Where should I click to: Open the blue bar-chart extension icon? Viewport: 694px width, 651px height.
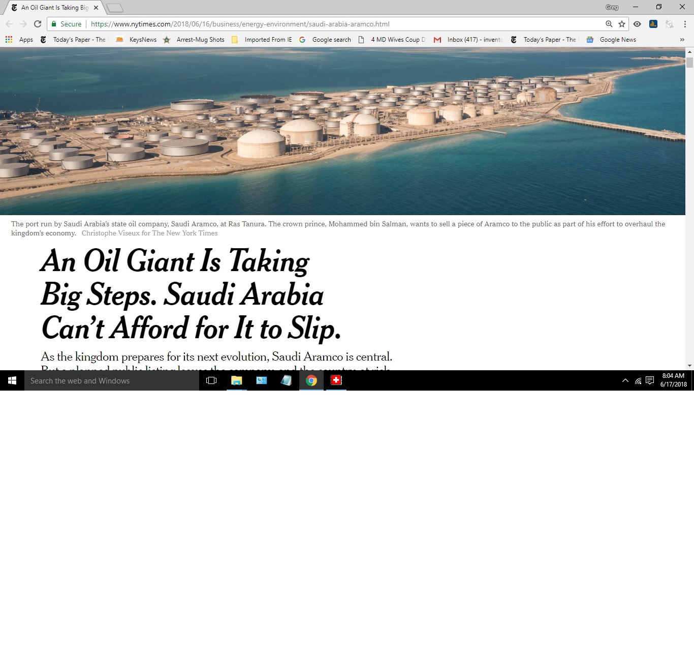[653, 24]
